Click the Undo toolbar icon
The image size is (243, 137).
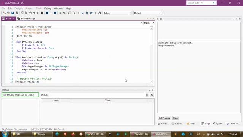34,13
